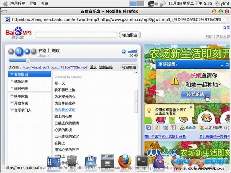Viewport: 231px width, 173px height.
Task: Click the 接受邀请 button in the ad
Action: click(195, 94)
